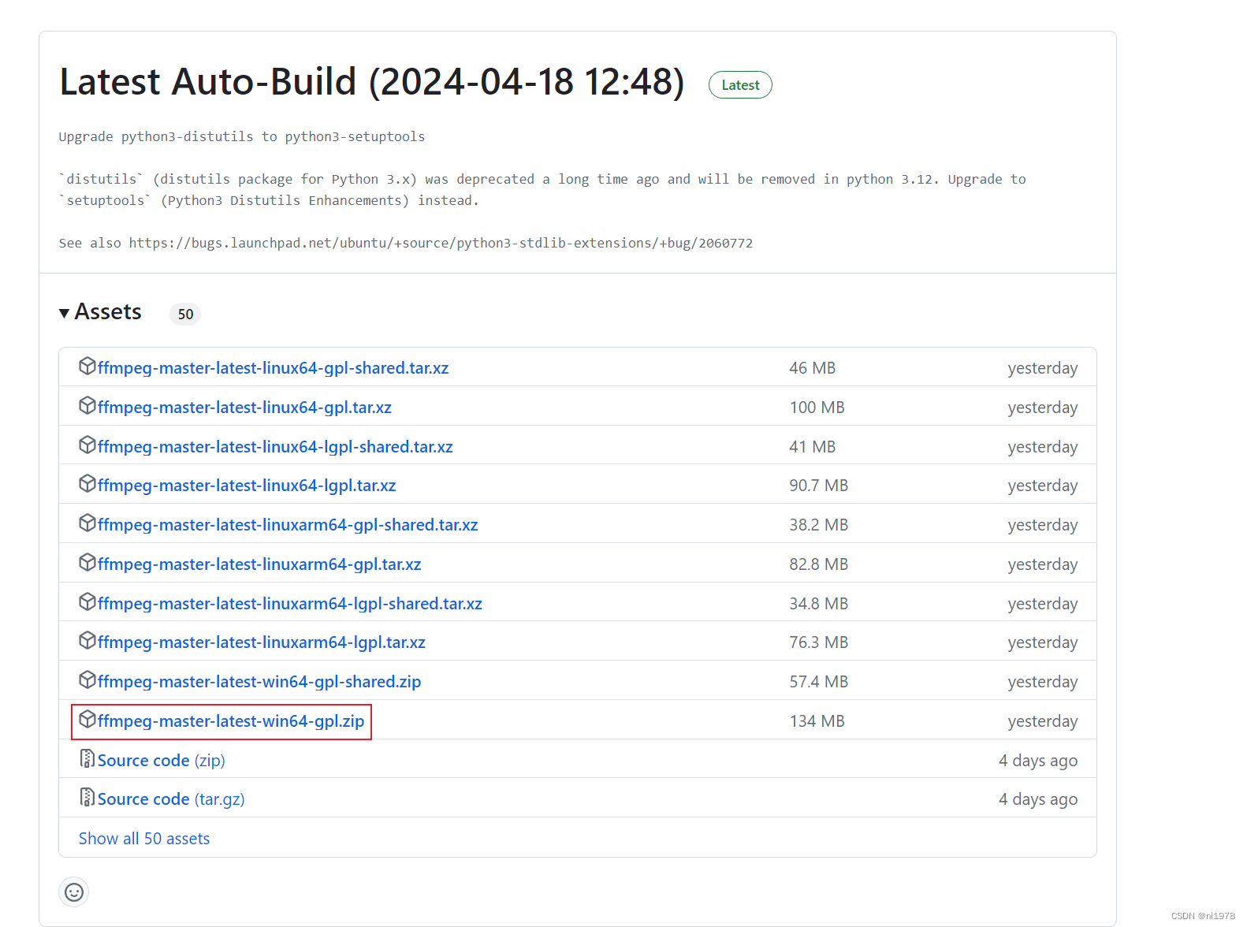This screenshot has height=927, width=1247.
Task: Open Latest Auto-Build release title
Action: point(372,82)
